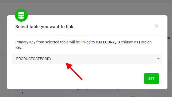Click the word 'Key.' in description
Screen dimensions: 172x97
19,48
